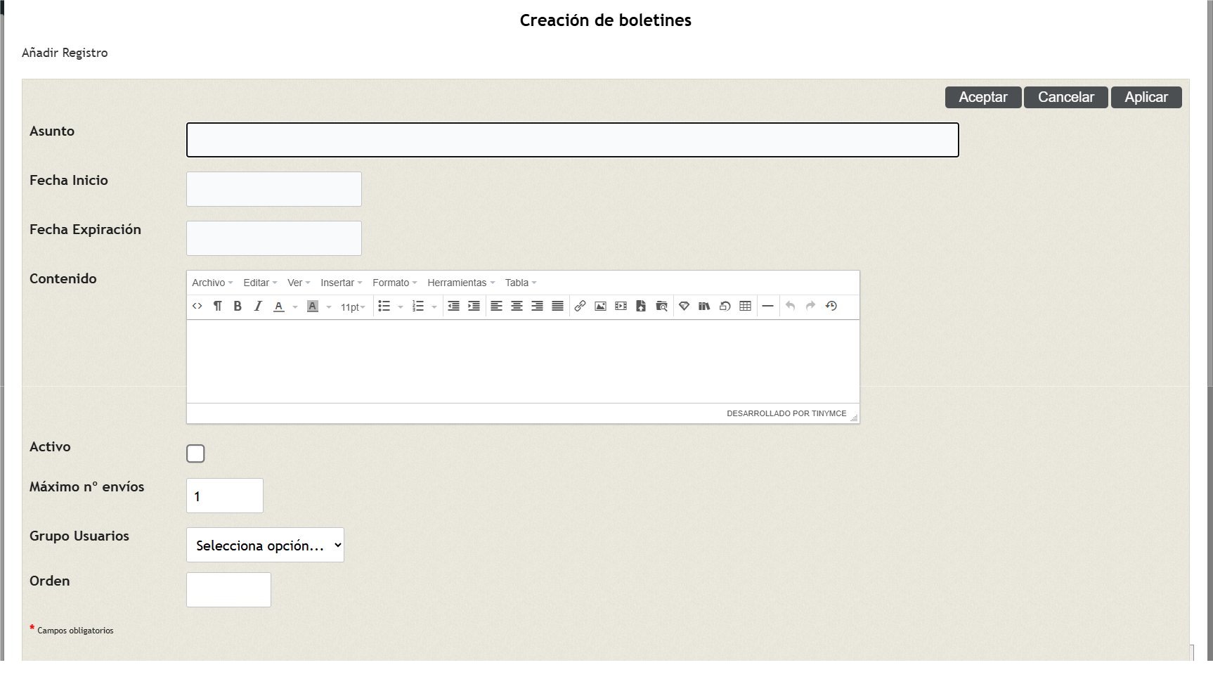This screenshot has height=684, width=1213.
Task: Insert an image in the editor
Action: click(x=600, y=306)
